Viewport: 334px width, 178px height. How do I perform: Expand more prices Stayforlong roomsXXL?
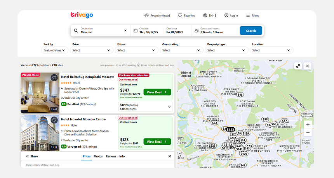[146, 107]
